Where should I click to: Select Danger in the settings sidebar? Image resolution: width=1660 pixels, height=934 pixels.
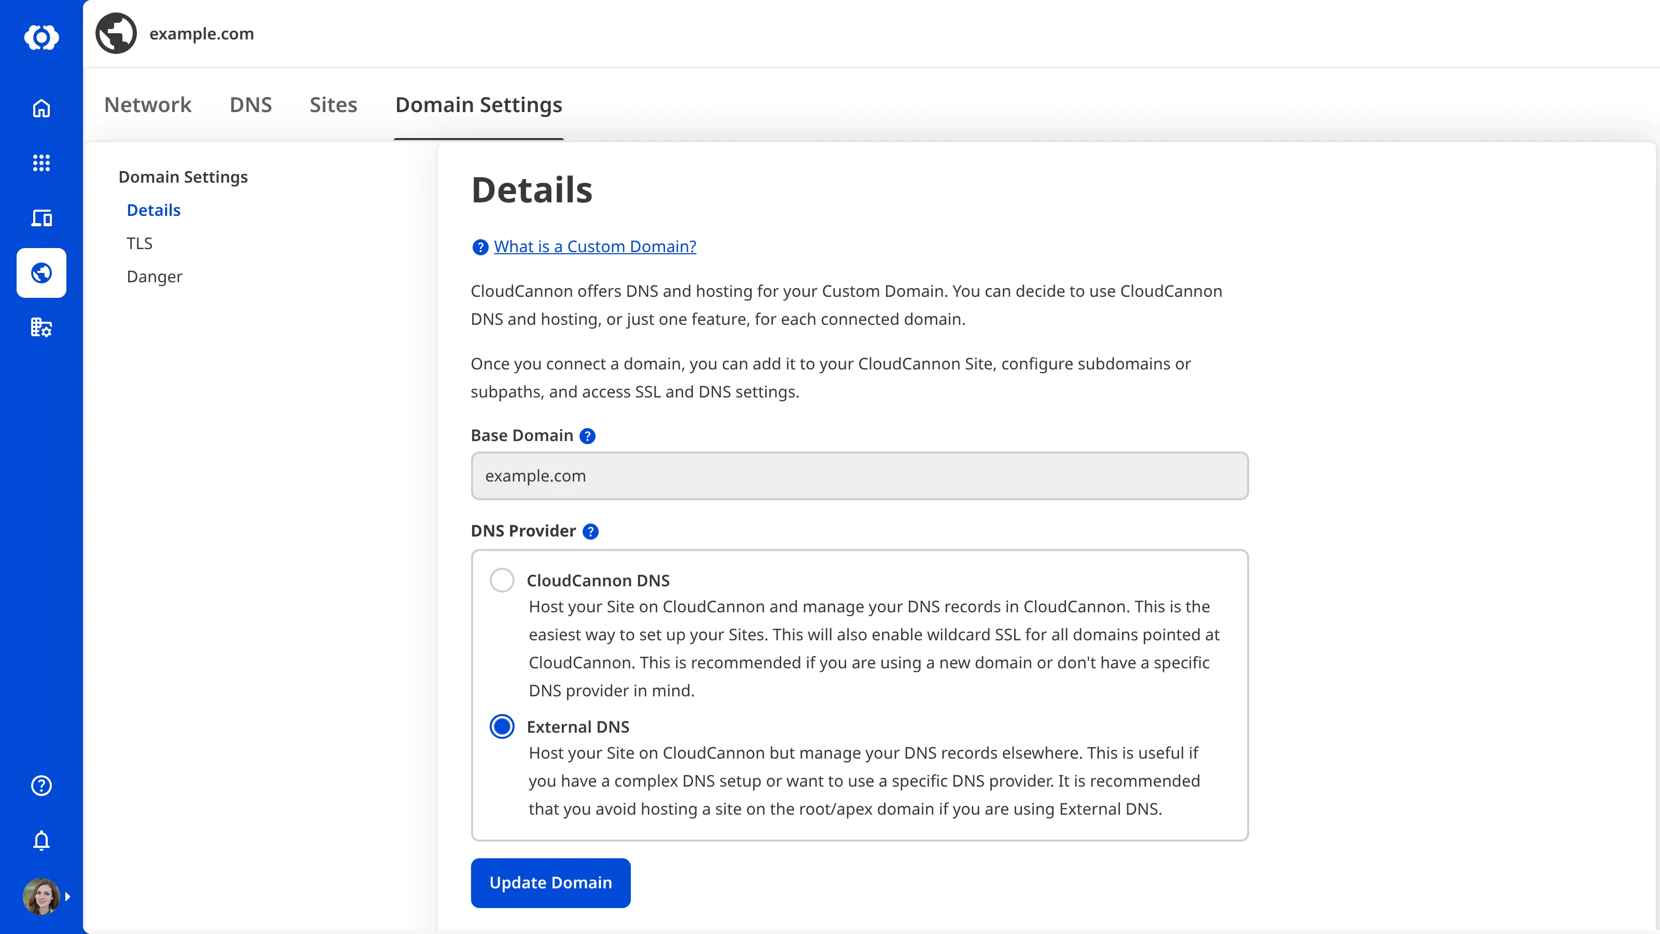coord(155,277)
